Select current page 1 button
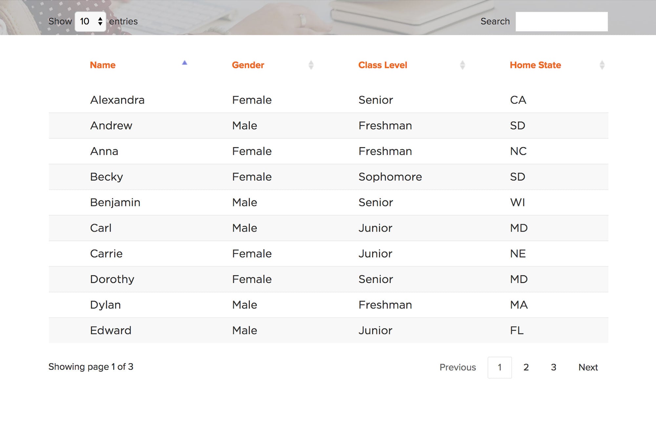 [x=500, y=367]
